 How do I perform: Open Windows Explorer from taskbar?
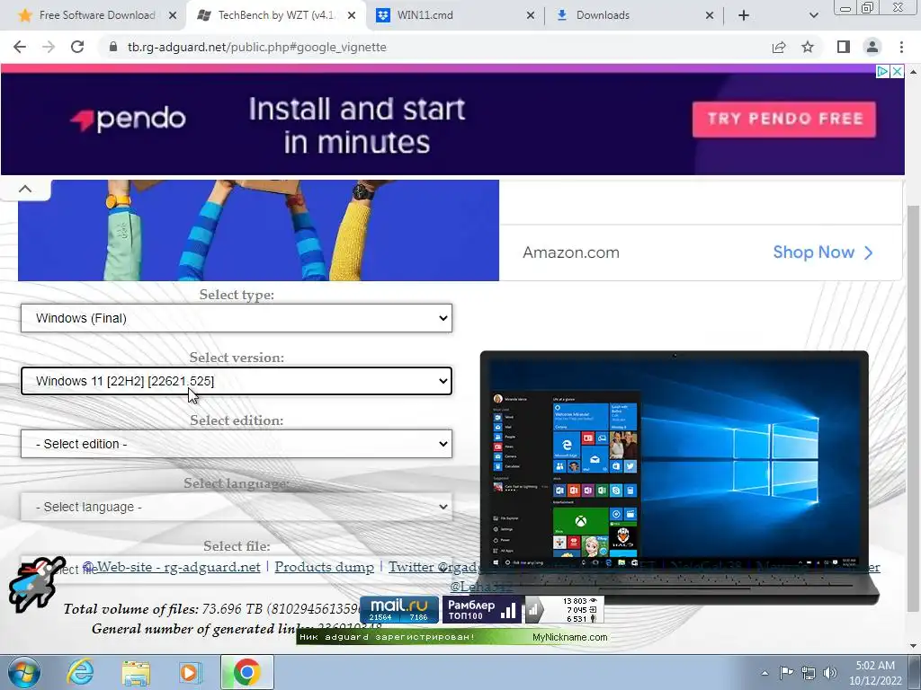[x=136, y=673]
